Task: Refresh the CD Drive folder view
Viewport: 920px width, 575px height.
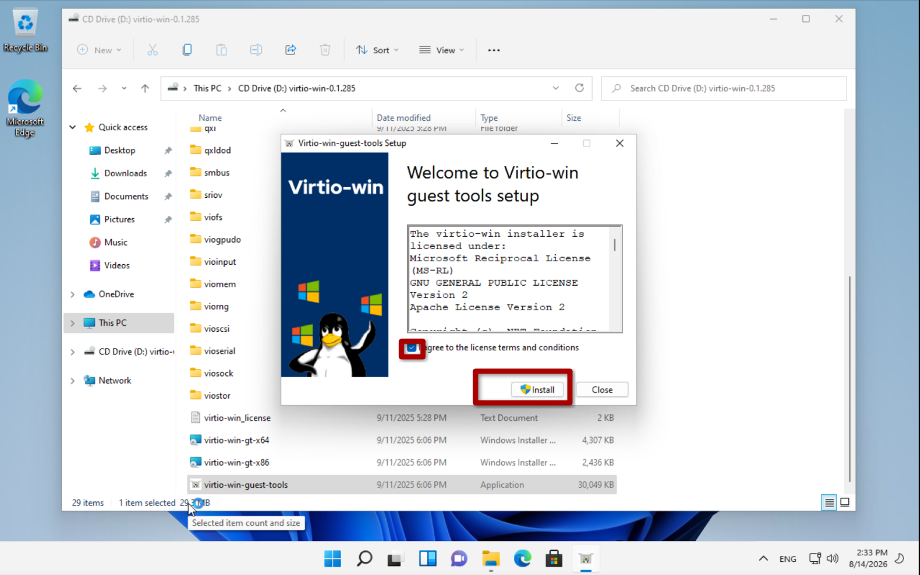Action: [579, 88]
